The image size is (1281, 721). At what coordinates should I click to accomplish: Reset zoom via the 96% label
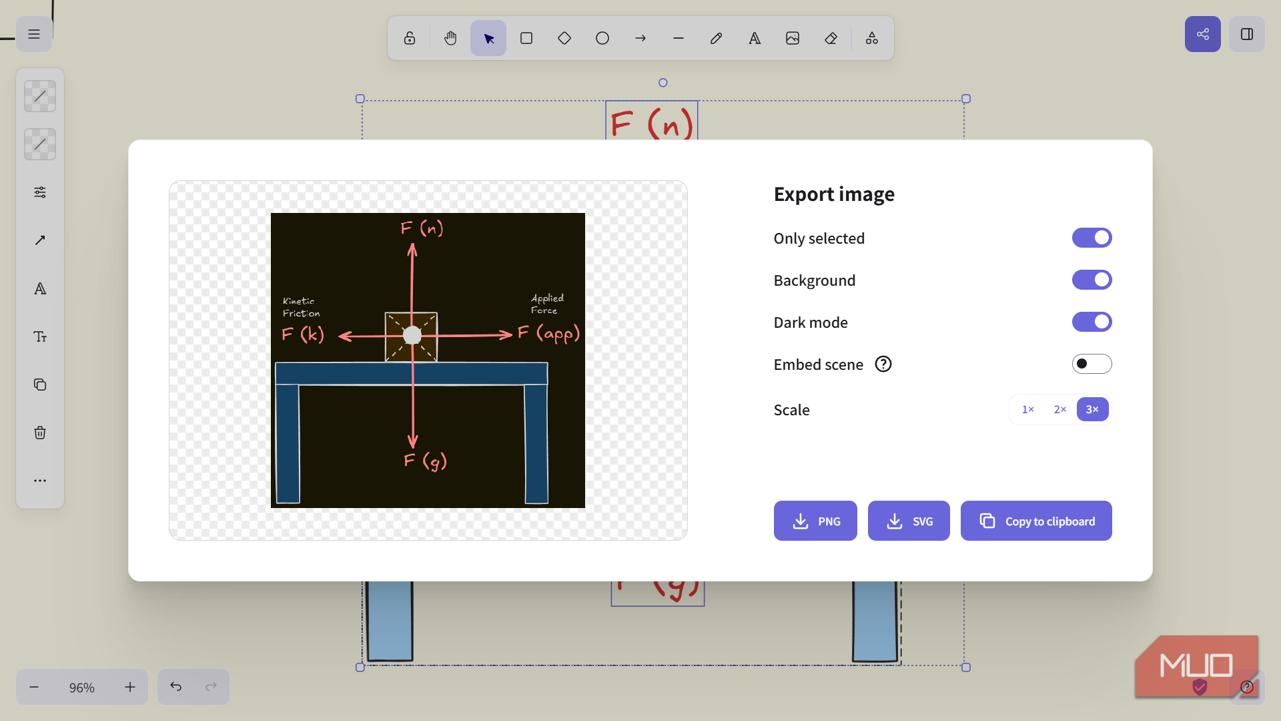pyautogui.click(x=82, y=687)
